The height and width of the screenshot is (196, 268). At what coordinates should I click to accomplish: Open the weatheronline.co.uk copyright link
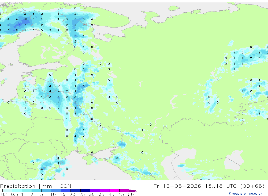(245, 194)
